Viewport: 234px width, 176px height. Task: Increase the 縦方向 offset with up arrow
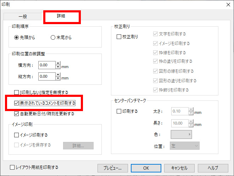point(58,75)
